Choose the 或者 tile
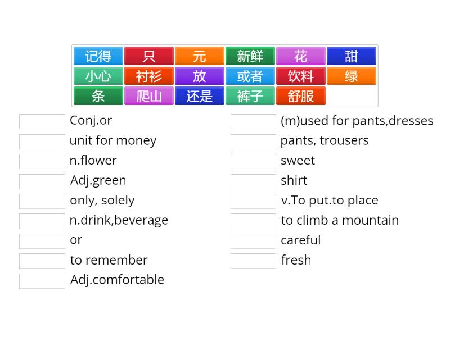The height and width of the screenshot is (337, 450). point(250,76)
